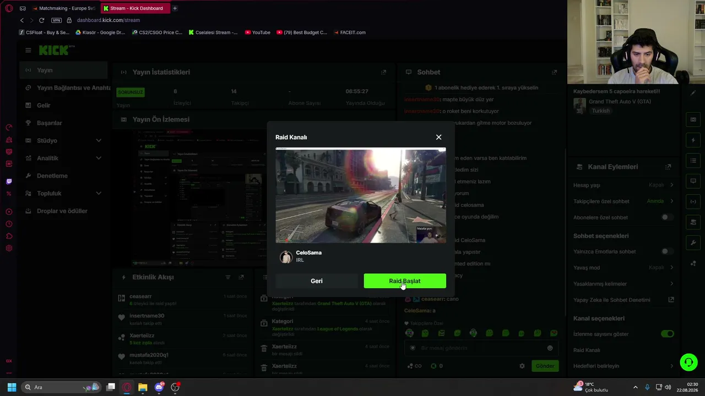The height and width of the screenshot is (396, 705).
Task: Open the Windows Start menu
Action: tap(12, 387)
